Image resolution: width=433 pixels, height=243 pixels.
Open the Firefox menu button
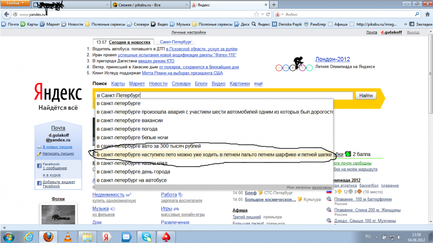click(15, 3)
